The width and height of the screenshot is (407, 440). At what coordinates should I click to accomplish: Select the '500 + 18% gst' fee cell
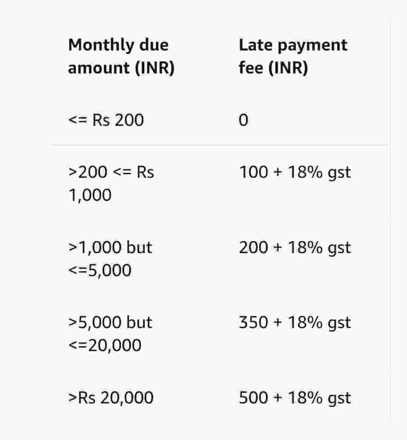[x=295, y=398]
